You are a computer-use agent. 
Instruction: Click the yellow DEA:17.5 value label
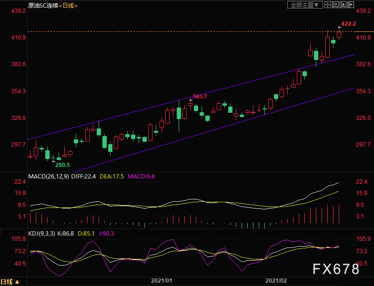click(x=113, y=176)
